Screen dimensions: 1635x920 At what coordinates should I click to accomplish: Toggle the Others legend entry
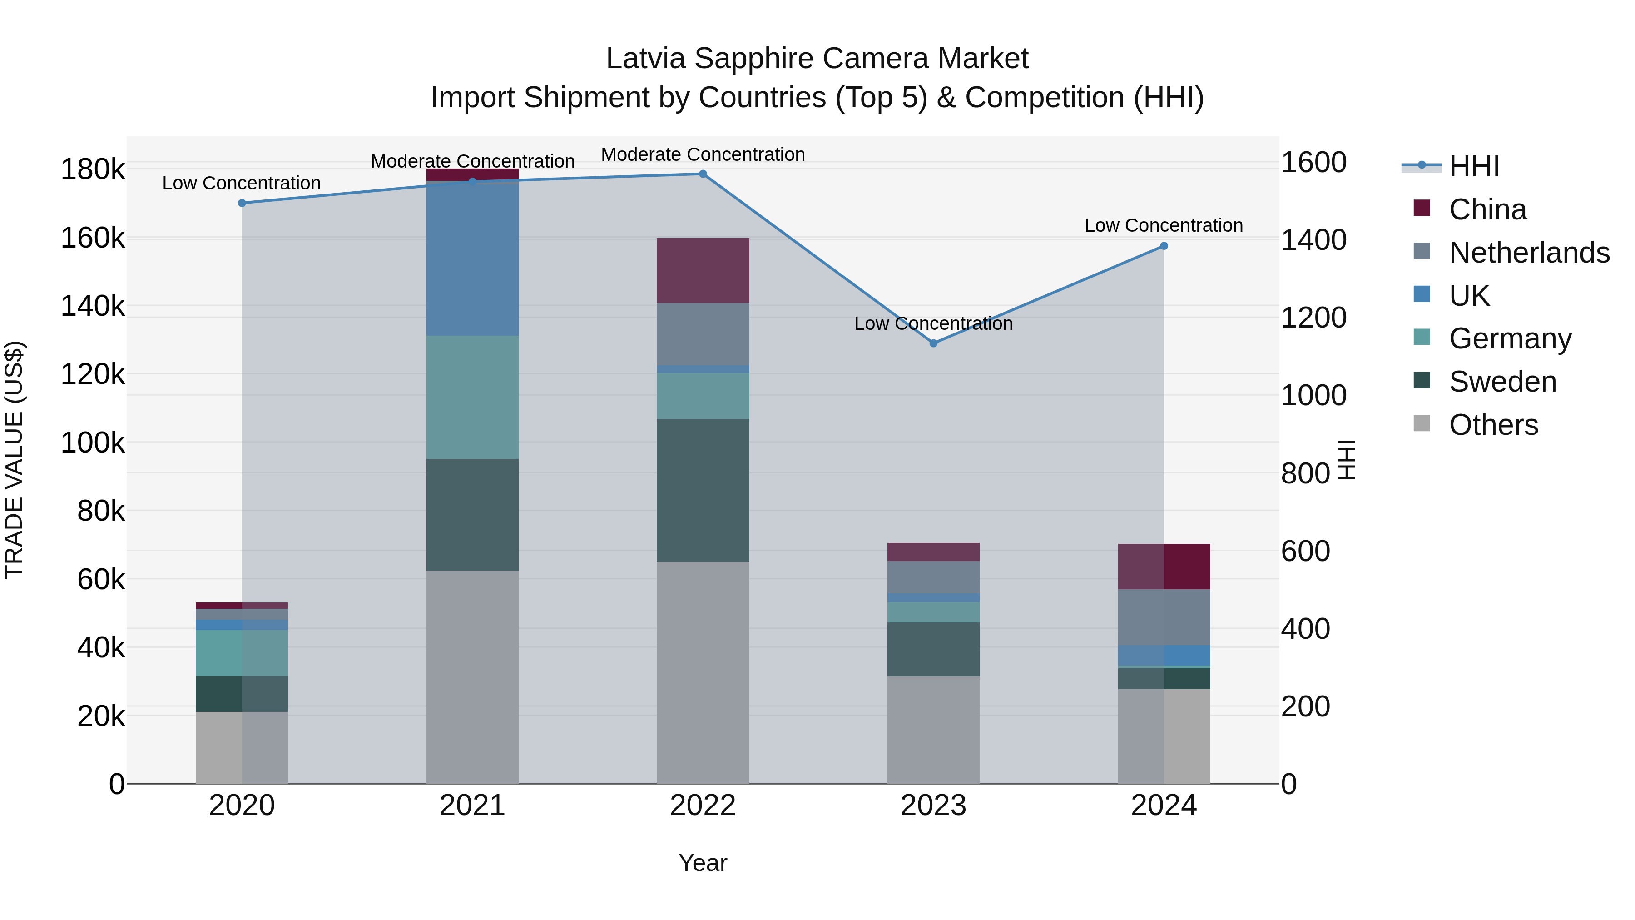point(1476,425)
